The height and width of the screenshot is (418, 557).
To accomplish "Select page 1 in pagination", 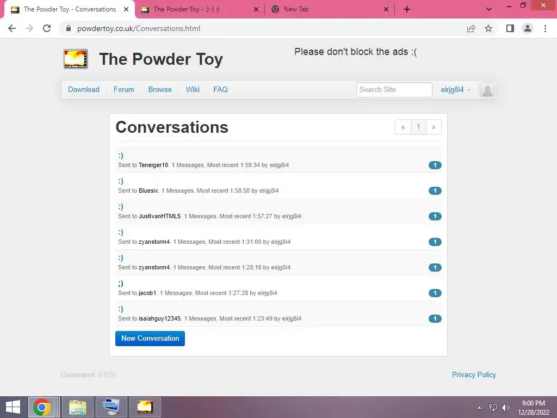I will [418, 127].
